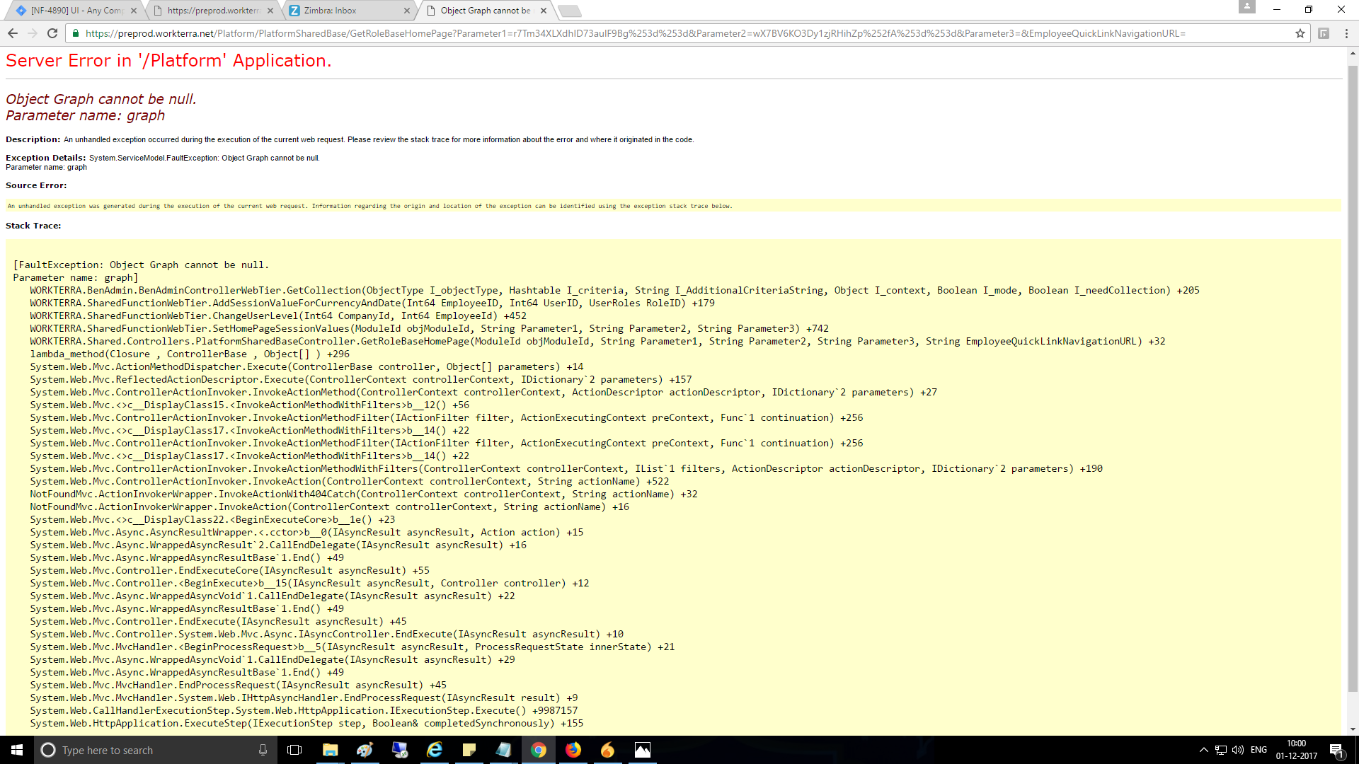The width and height of the screenshot is (1359, 764).
Task: Open Chrome three-dot menu
Action: (x=1346, y=33)
